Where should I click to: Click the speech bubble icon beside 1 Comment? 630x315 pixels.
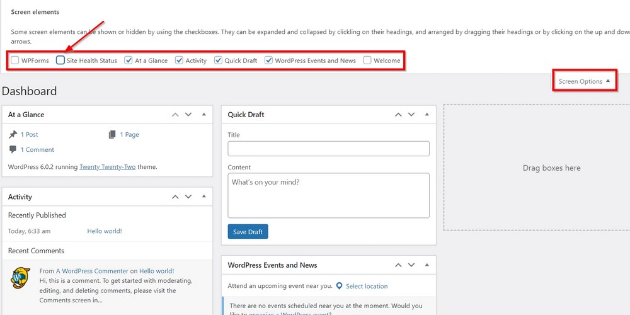[13, 149]
